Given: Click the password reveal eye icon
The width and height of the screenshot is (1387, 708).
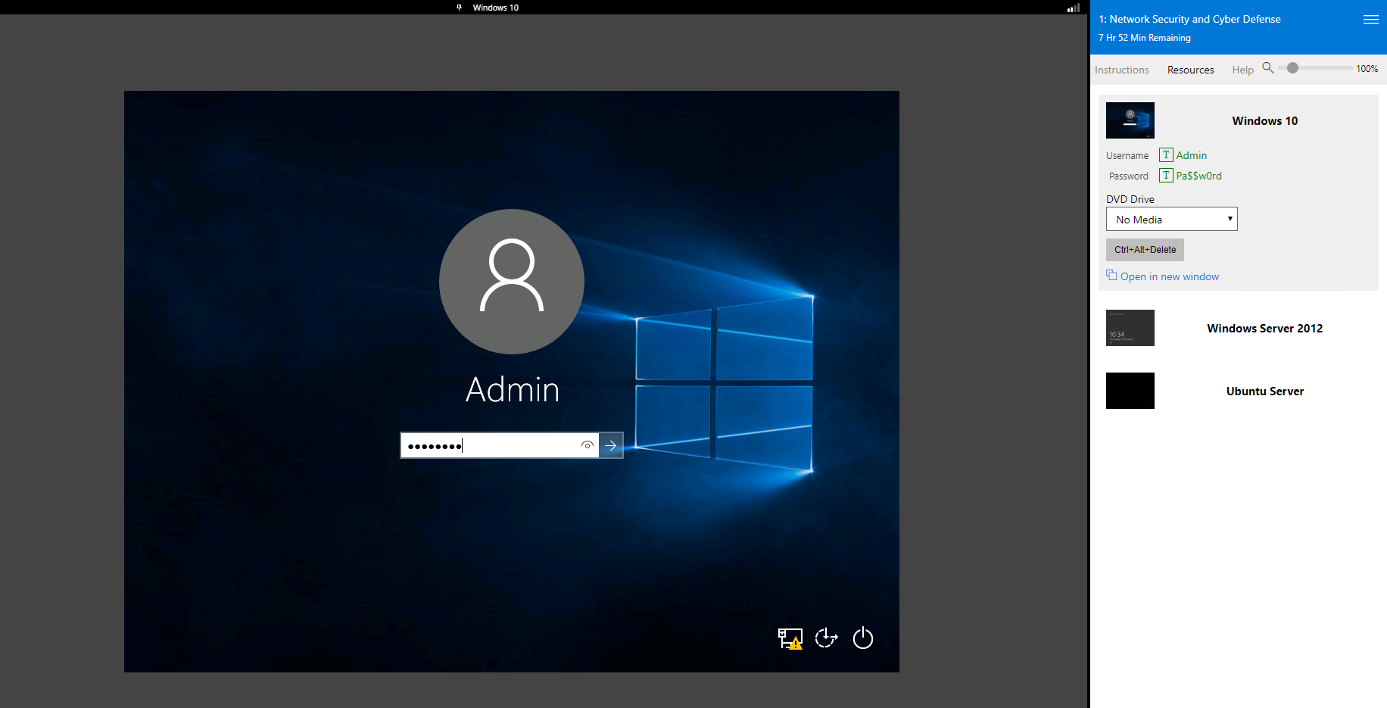Looking at the screenshot, I should [587, 445].
